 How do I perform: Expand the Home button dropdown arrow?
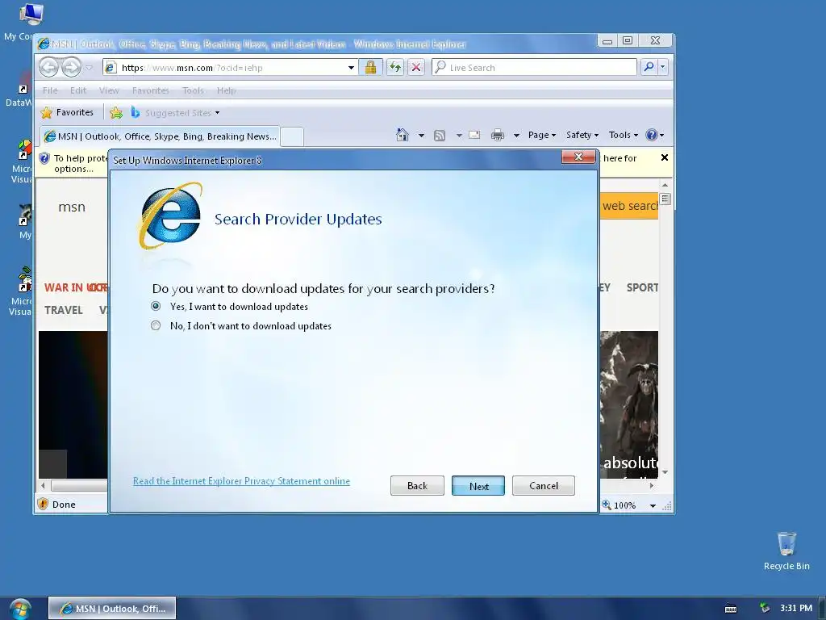pyautogui.click(x=421, y=136)
